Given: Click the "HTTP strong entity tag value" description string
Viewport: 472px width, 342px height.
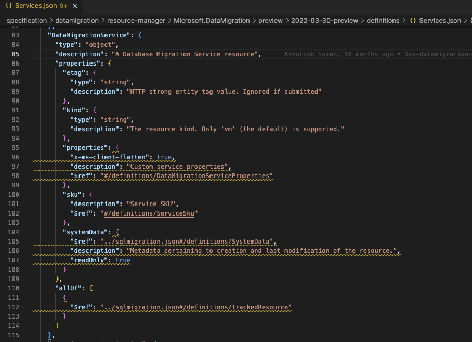Looking at the screenshot, I should point(224,91).
